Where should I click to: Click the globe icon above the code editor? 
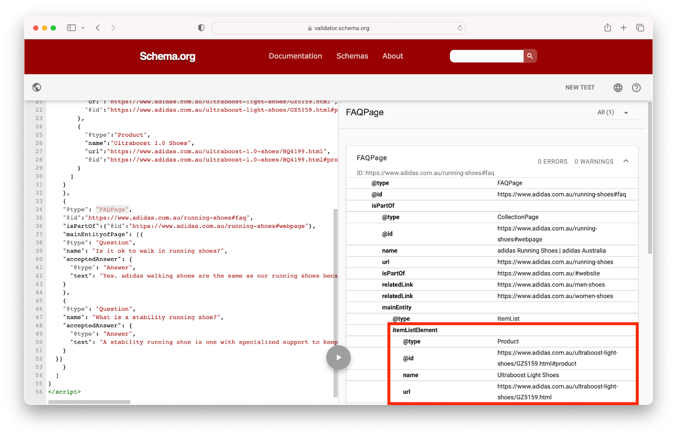[37, 87]
